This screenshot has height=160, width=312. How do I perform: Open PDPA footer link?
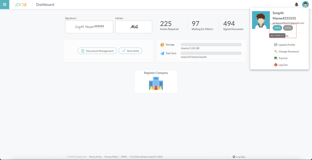[124, 157]
